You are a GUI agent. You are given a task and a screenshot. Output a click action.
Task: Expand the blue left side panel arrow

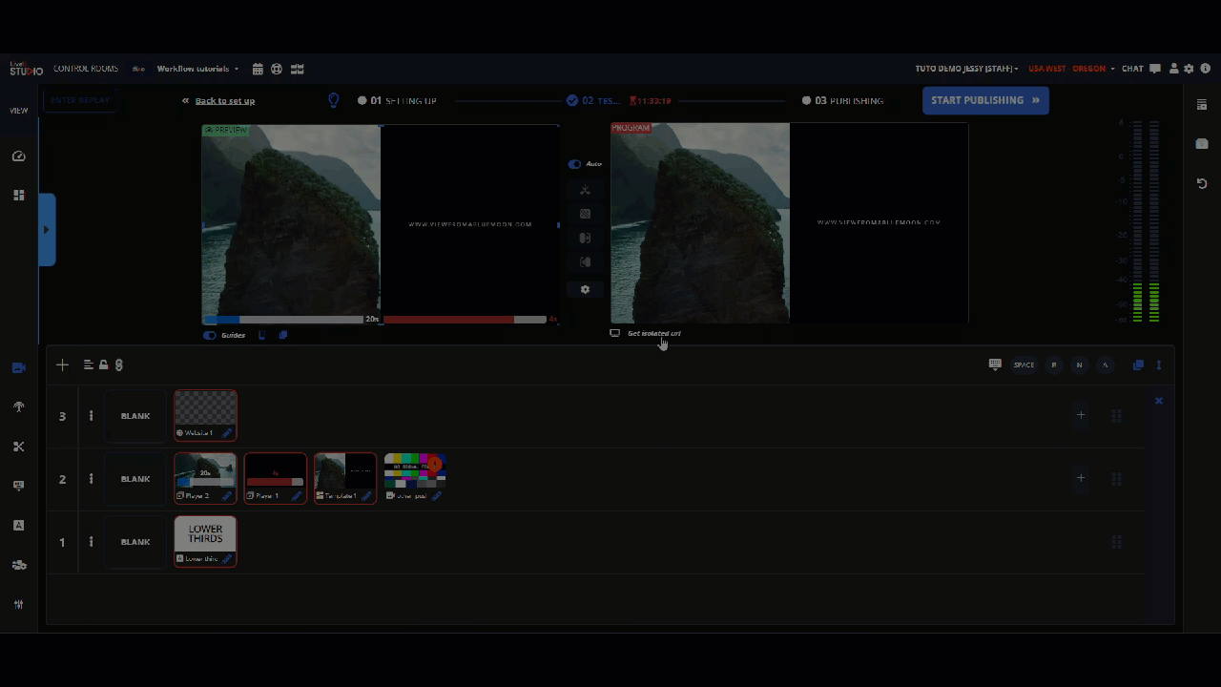point(47,230)
